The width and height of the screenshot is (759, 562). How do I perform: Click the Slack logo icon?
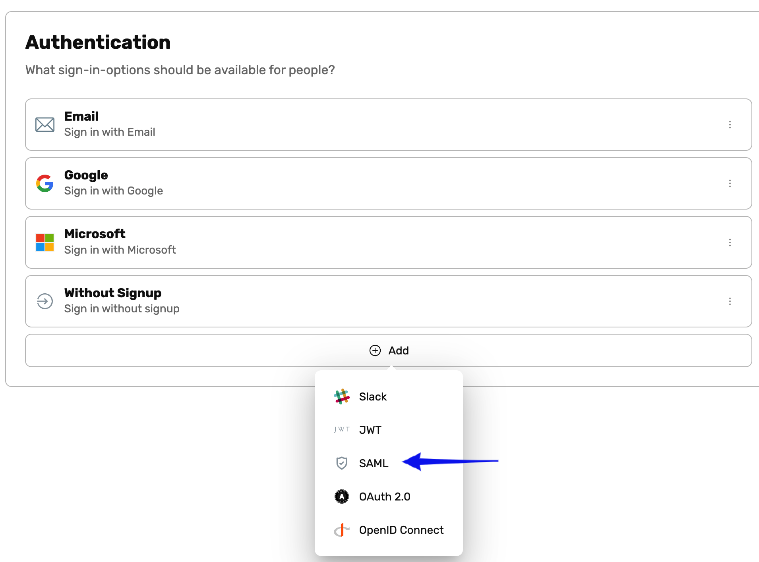tap(341, 396)
